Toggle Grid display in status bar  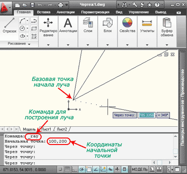[x=67, y=169]
